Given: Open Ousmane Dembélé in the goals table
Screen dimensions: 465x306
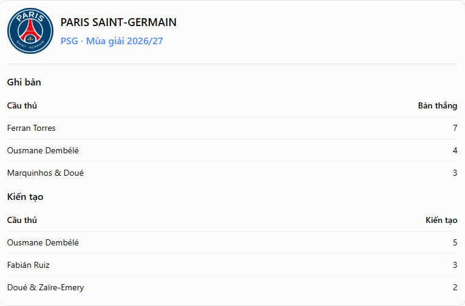Looking at the screenshot, I should (x=42, y=150).
